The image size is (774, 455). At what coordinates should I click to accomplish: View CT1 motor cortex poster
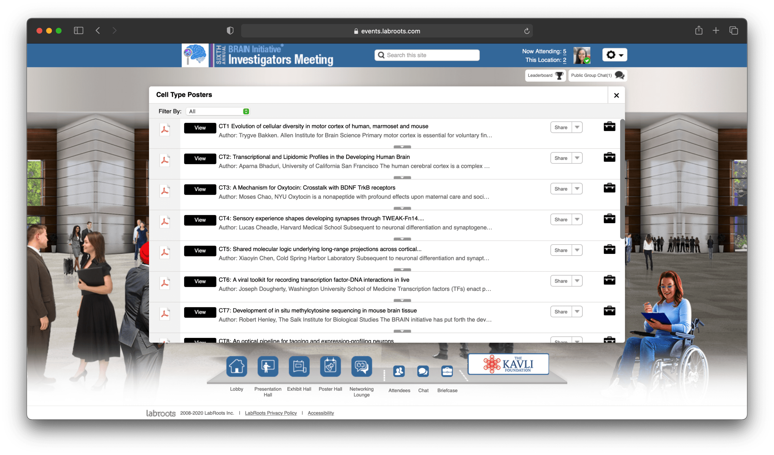coord(200,128)
